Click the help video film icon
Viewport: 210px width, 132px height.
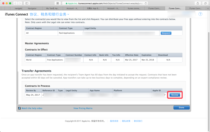(19, 108)
